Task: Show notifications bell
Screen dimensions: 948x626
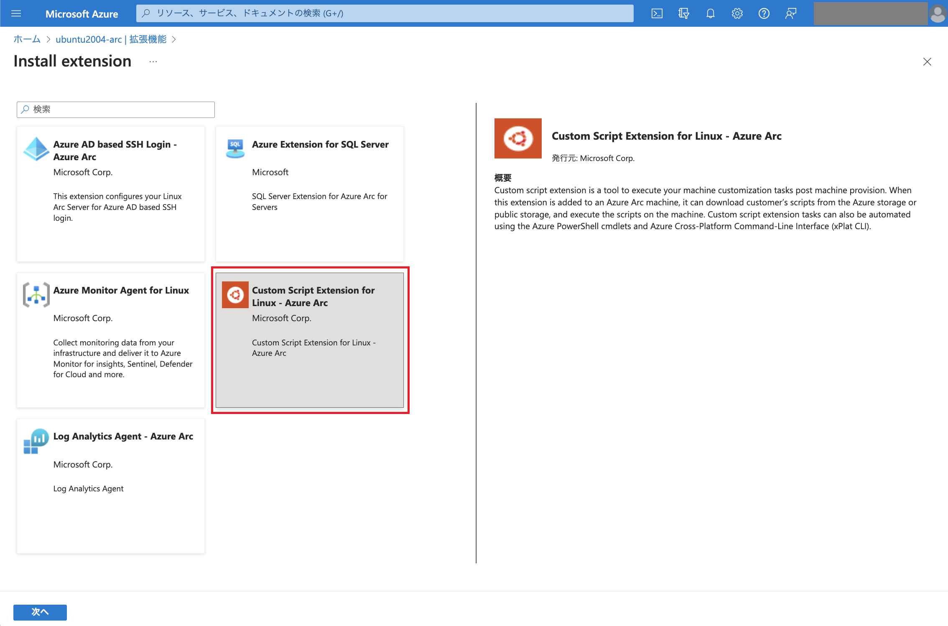Action: click(710, 13)
